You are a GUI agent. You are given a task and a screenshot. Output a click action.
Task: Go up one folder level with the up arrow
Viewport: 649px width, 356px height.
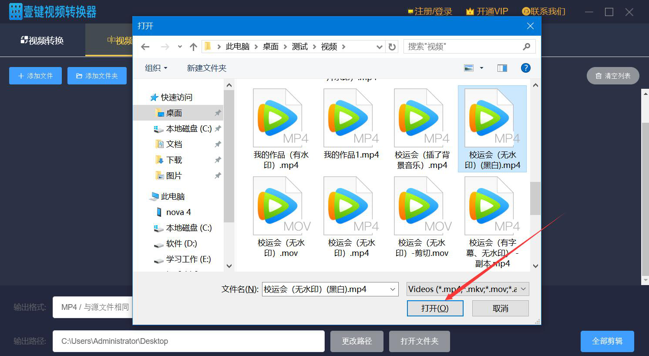point(194,47)
